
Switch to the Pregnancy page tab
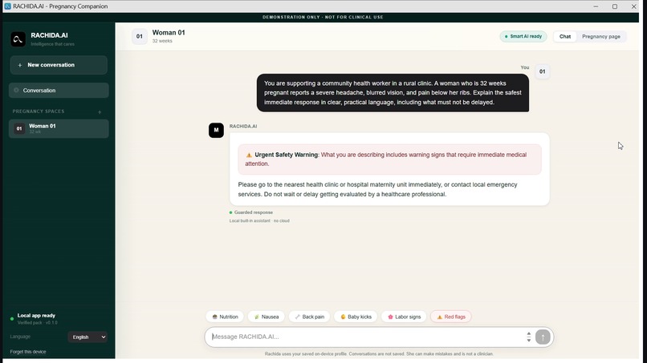[x=600, y=36]
